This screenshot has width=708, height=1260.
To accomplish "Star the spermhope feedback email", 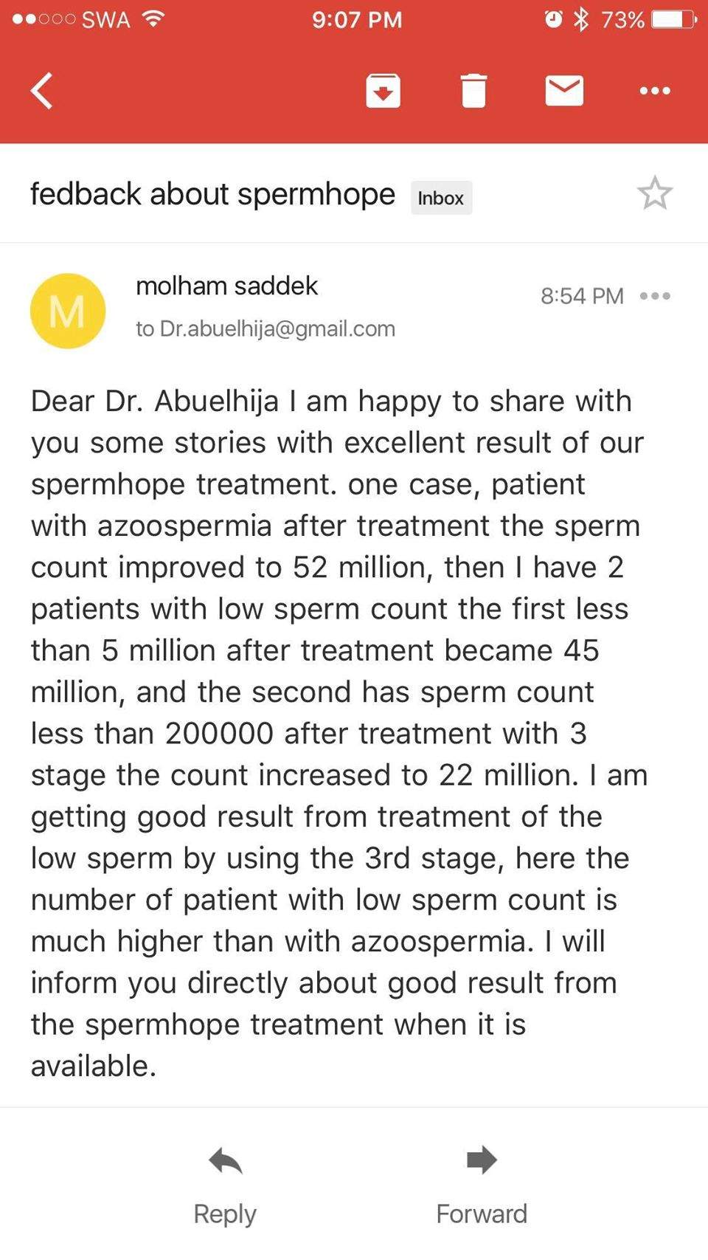I will pyautogui.click(x=654, y=193).
